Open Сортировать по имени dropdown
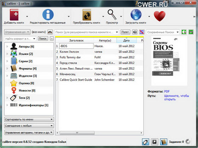 tap(29, 119)
